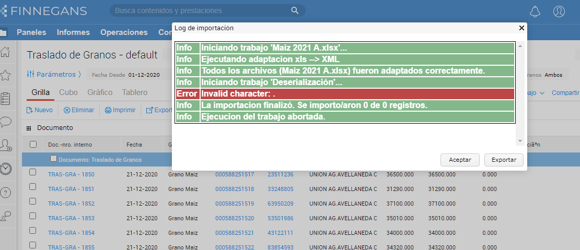Click scroll down arrow in log dialog

(x=520, y=141)
